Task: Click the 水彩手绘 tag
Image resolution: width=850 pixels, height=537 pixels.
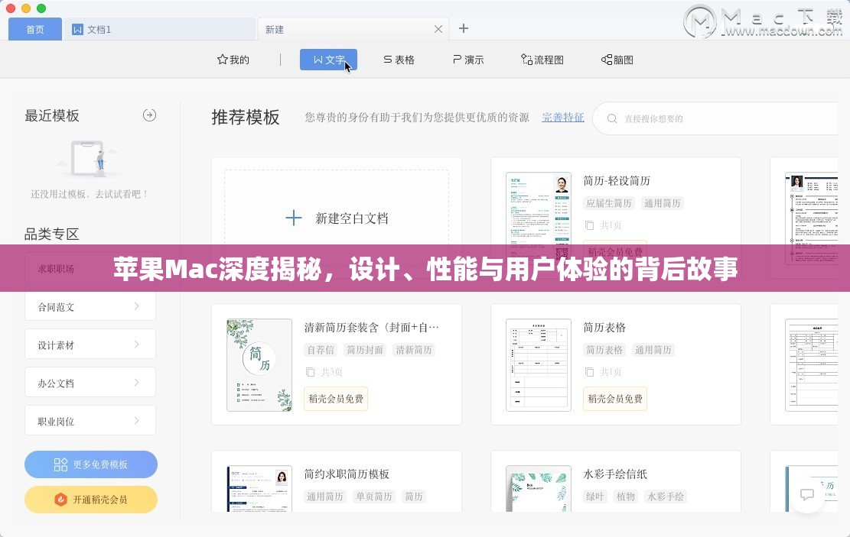Action: (x=665, y=497)
